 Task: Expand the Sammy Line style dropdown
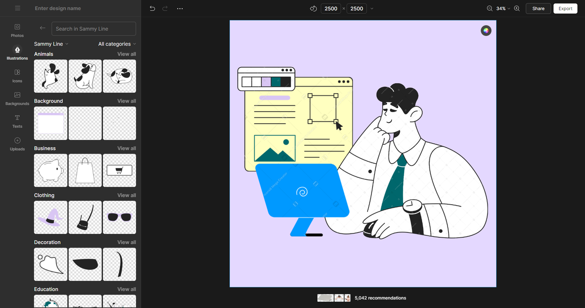[x=51, y=44]
